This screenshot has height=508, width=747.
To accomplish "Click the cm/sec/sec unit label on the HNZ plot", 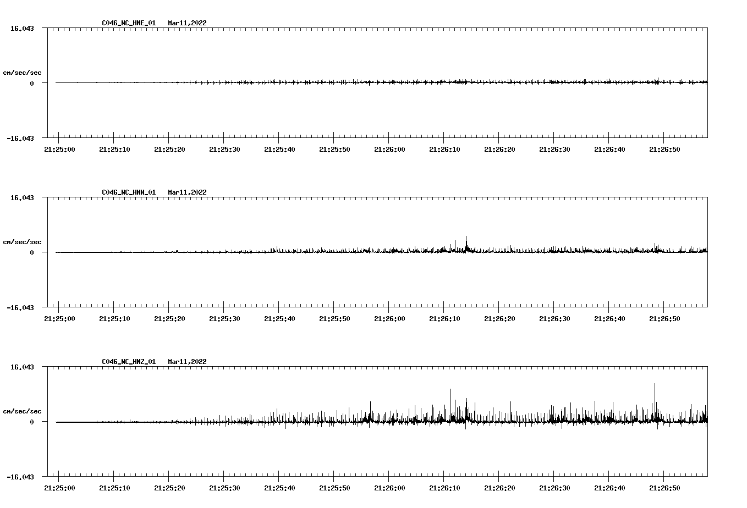I will [x=22, y=411].
